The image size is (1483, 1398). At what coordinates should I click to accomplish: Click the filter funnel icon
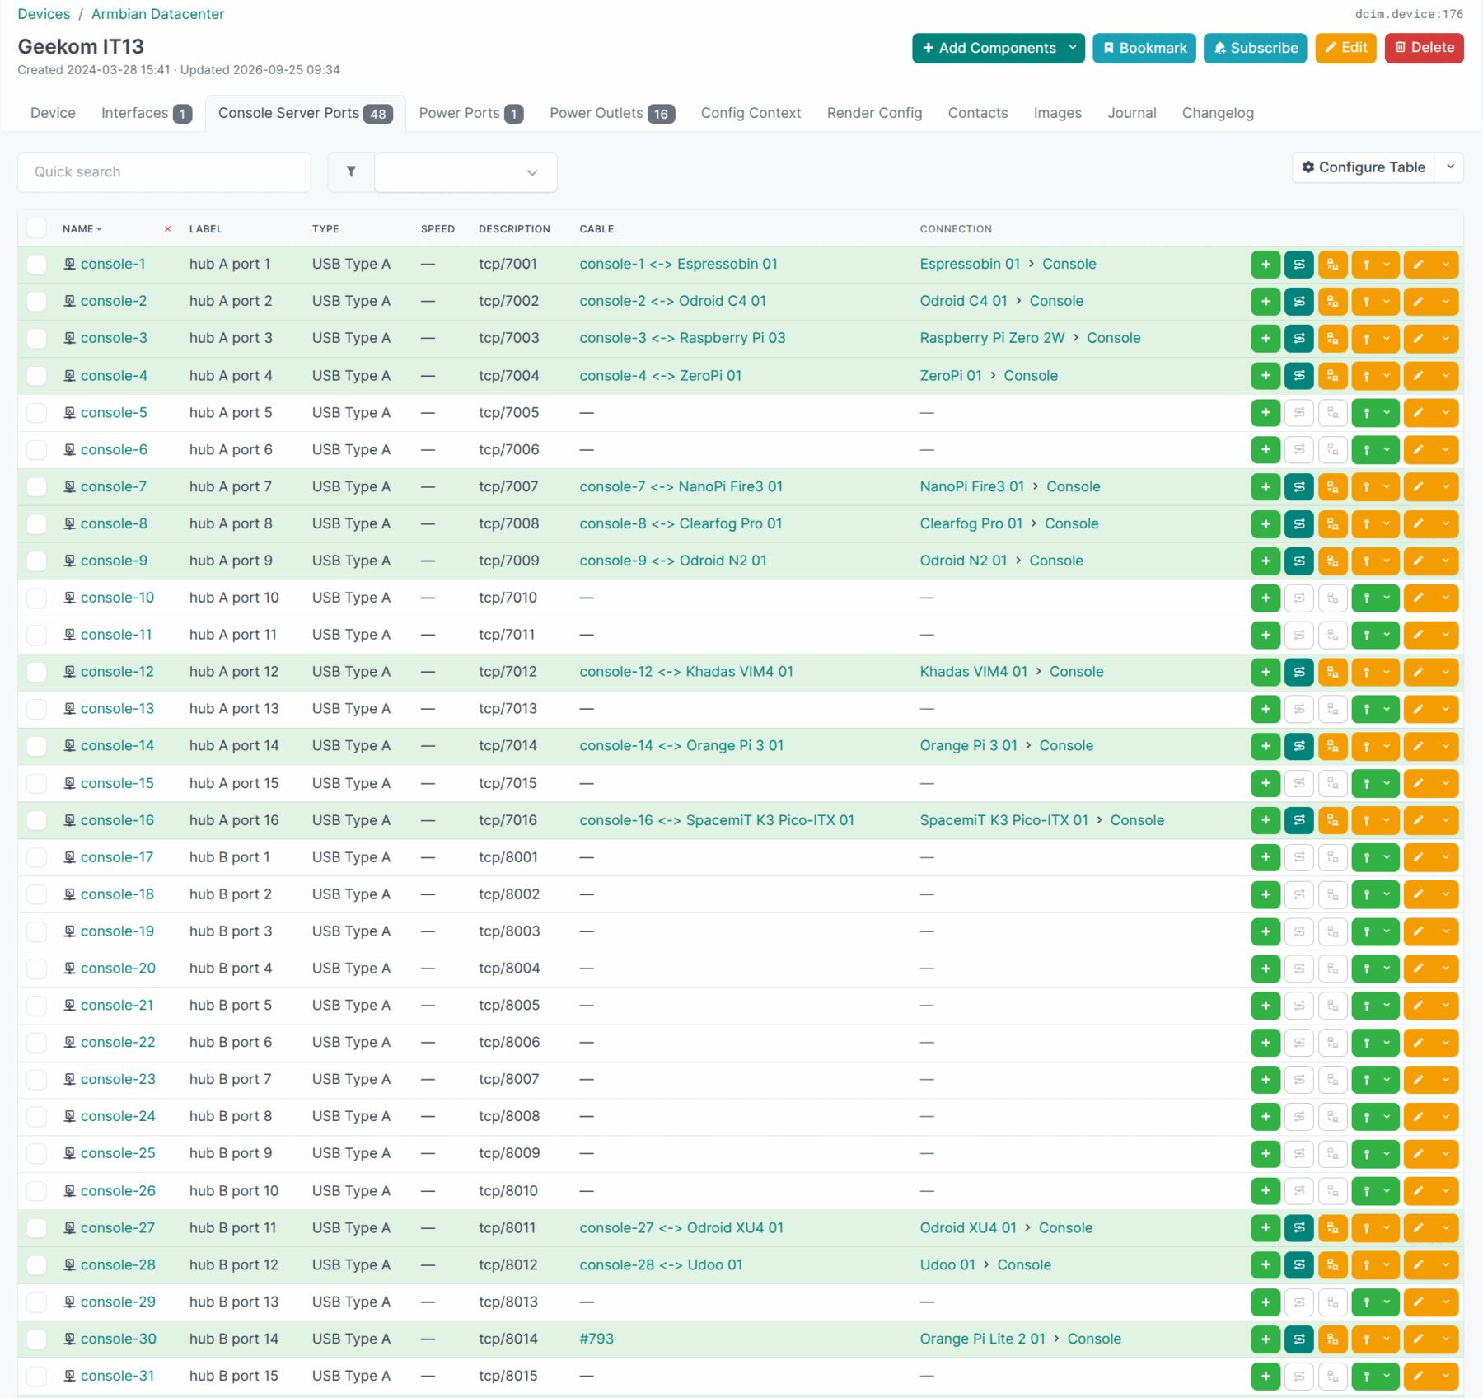tap(351, 171)
